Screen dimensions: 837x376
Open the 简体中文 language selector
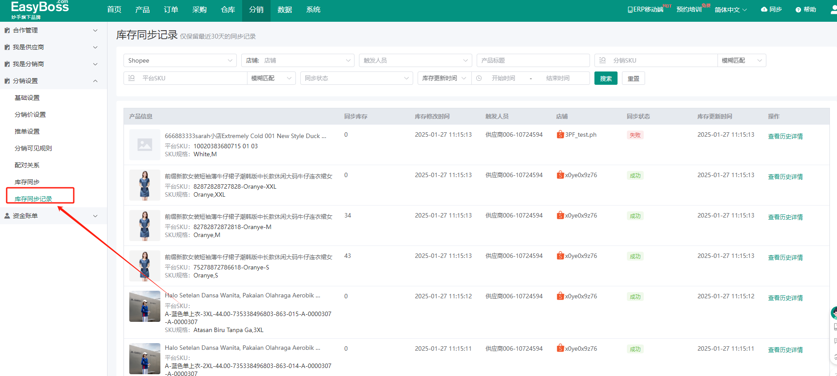click(730, 10)
